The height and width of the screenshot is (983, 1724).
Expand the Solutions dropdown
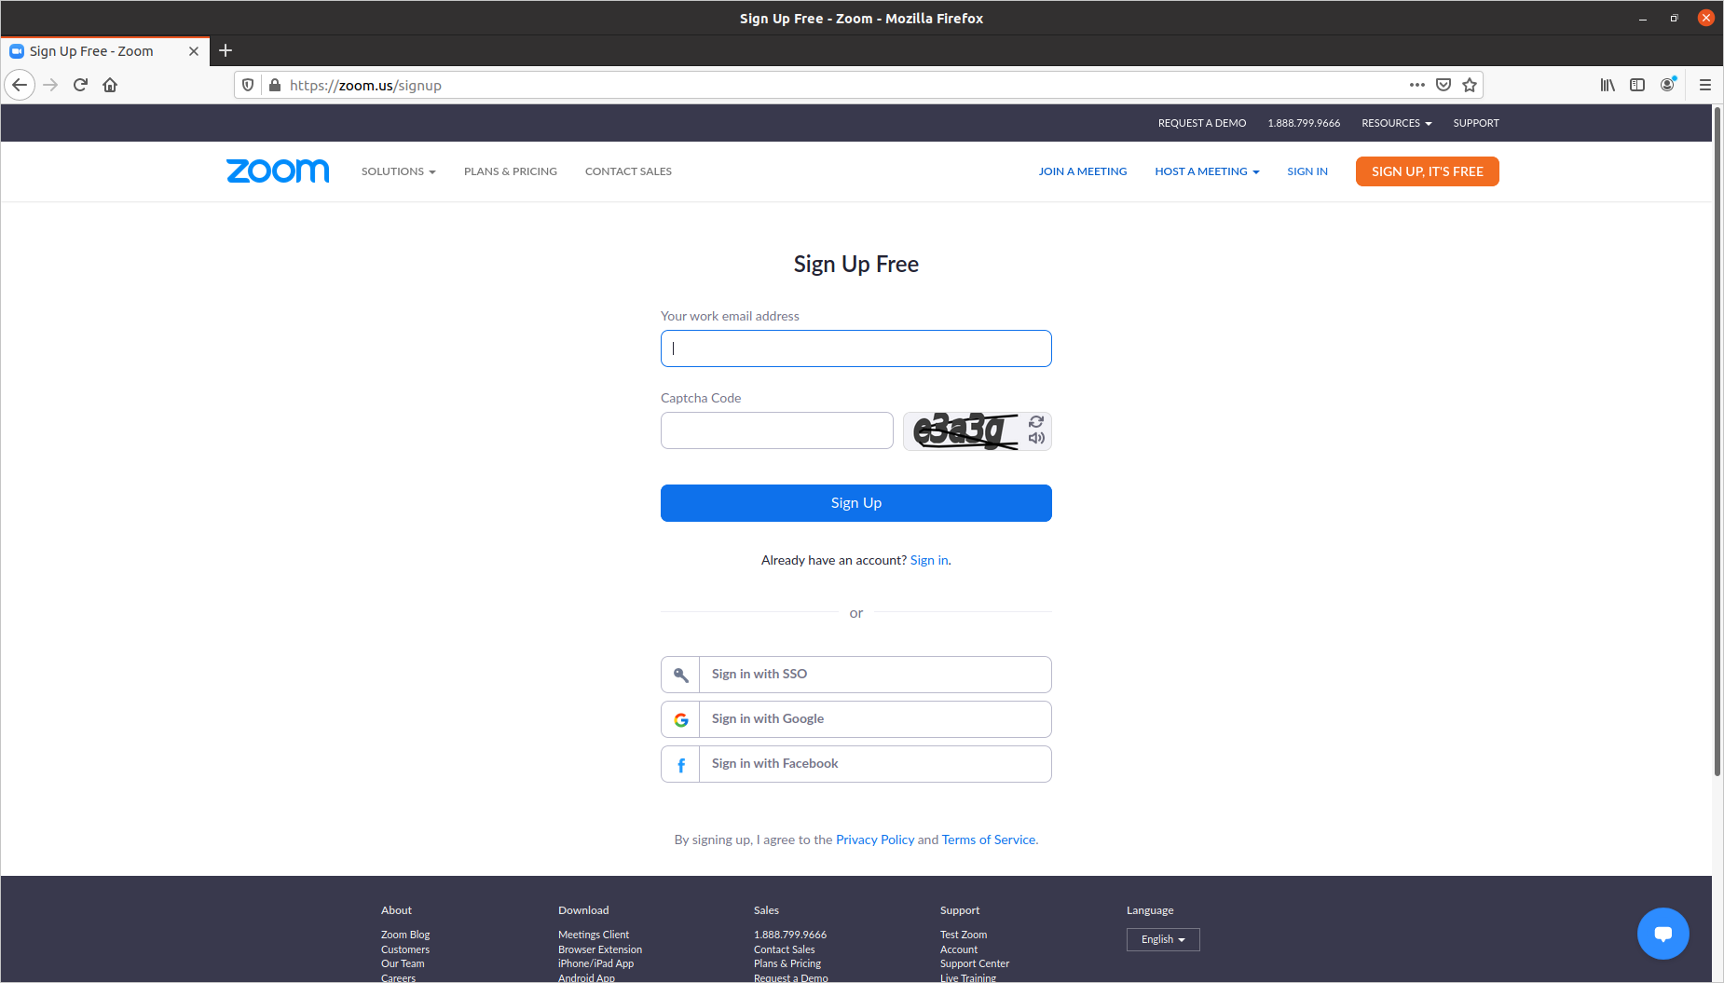pyautogui.click(x=398, y=171)
